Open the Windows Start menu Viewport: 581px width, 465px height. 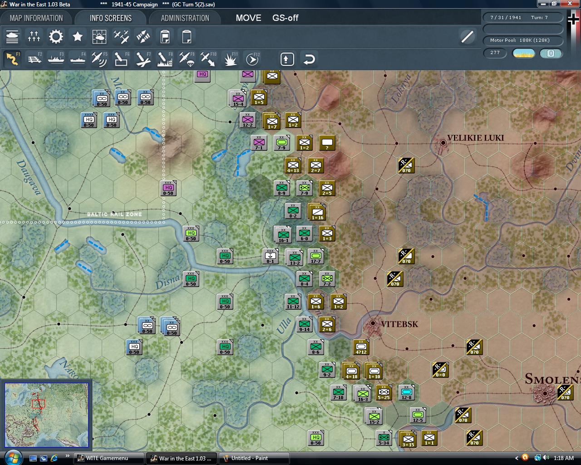coord(12,457)
